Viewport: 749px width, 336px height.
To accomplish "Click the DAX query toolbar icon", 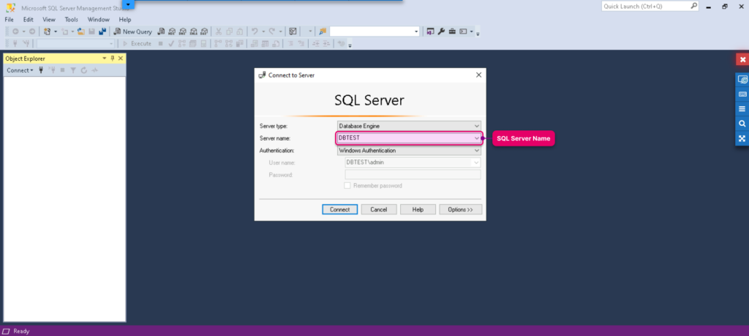I will (x=204, y=31).
